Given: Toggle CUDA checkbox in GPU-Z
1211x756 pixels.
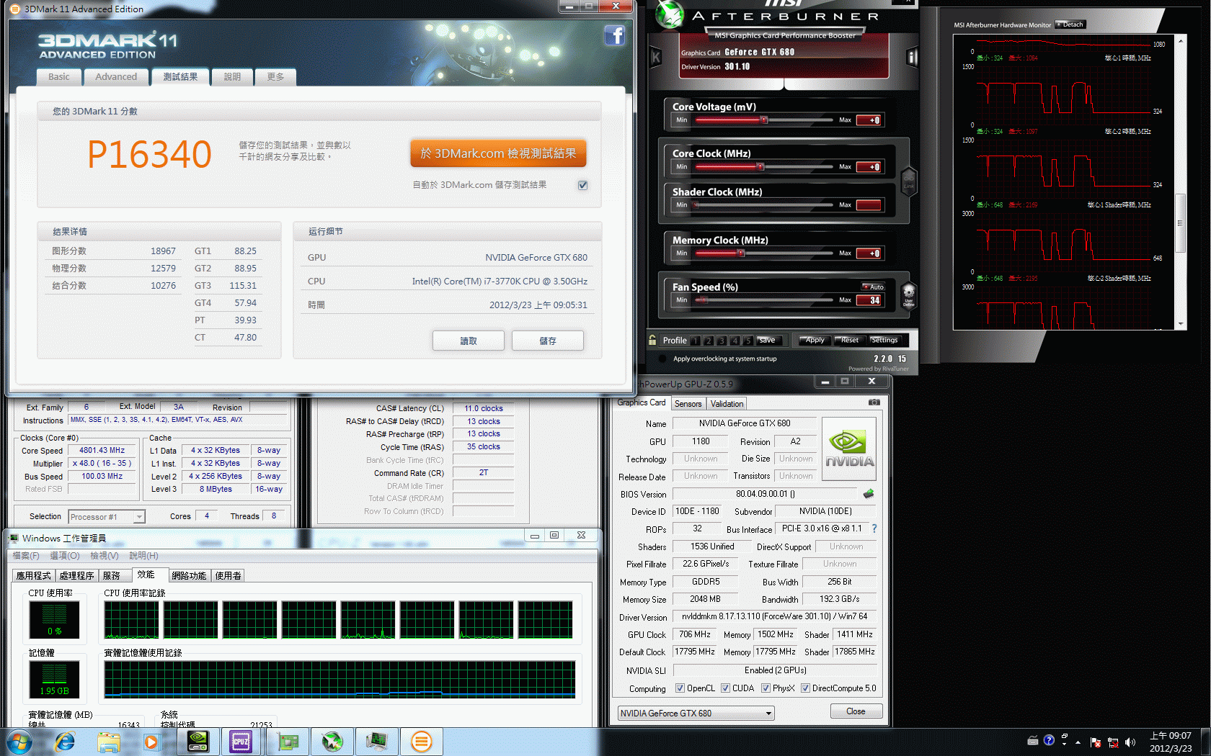Looking at the screenshot, I should [x=725, y=688].
